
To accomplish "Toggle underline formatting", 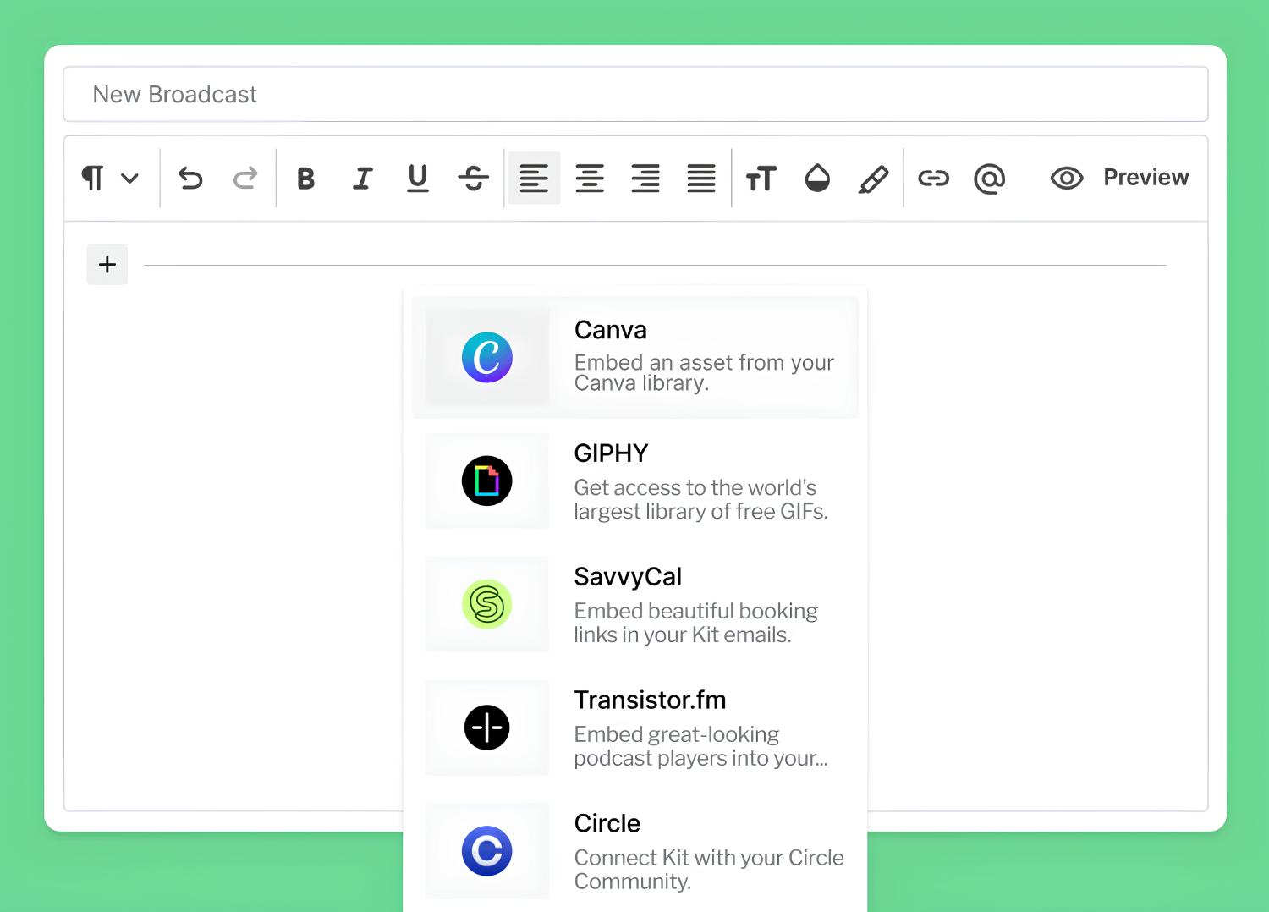I will (418, 179).
